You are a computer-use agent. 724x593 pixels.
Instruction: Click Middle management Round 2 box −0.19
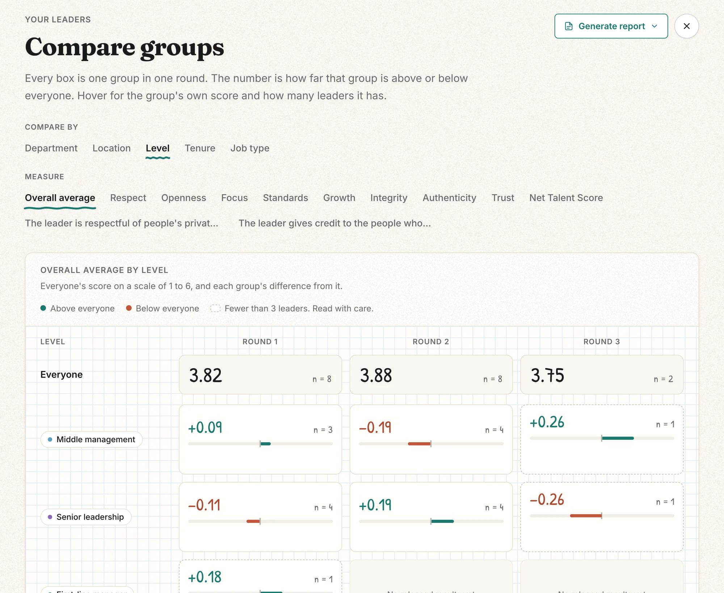pyautogui.click(x=431, y=439)
